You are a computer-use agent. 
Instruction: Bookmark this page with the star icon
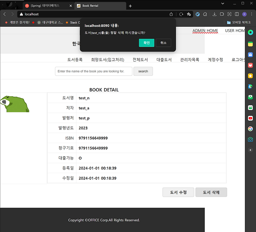pos(189,14)
